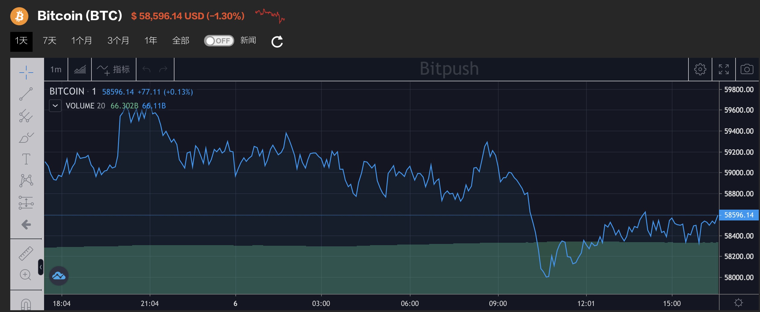Click the 58596.14 current price label
The image size is (760, 312).
[x=739, y=215]
